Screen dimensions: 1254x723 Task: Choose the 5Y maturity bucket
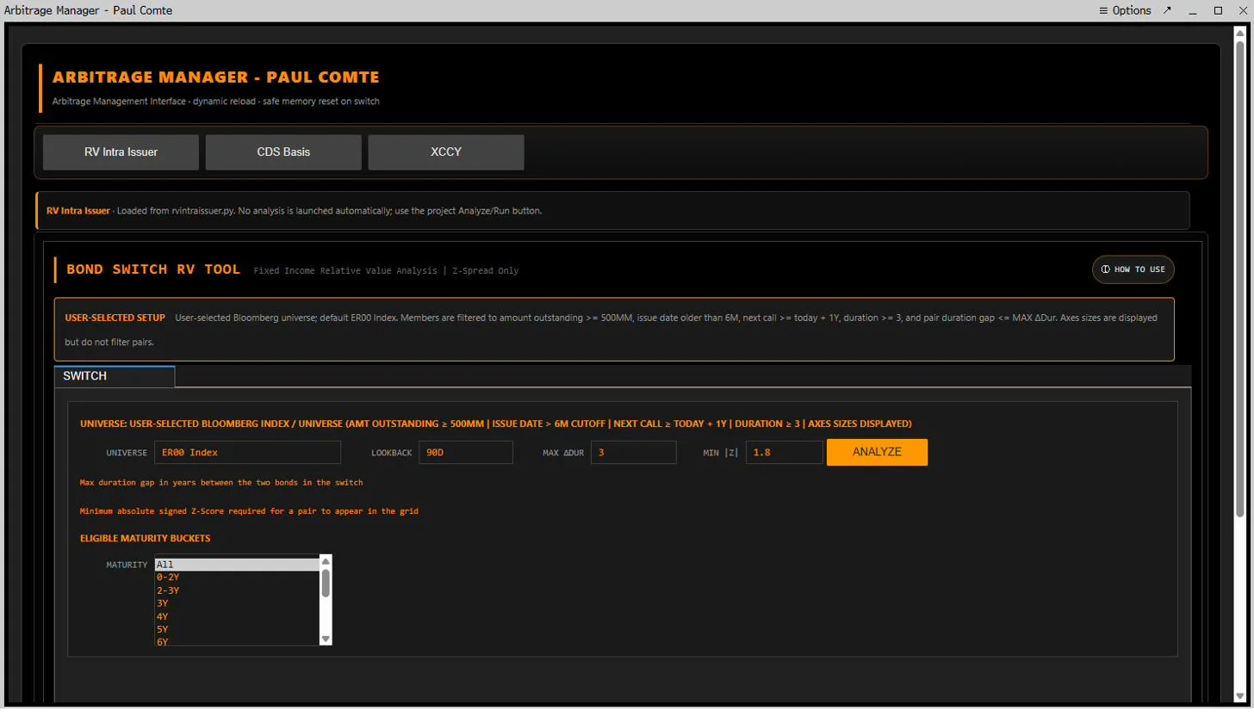coord(237,629)
